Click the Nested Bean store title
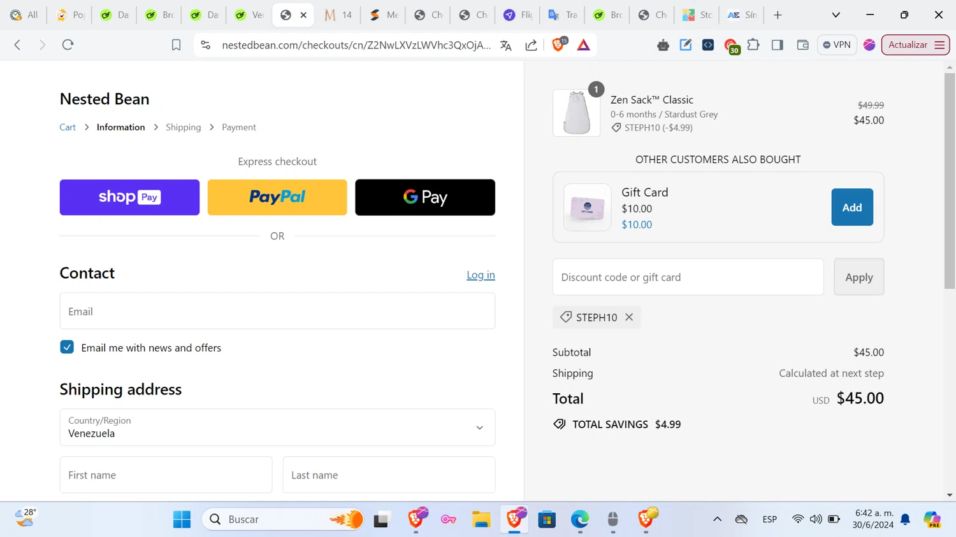The height and width of the screenshot is (537, 956). (105, 99)
